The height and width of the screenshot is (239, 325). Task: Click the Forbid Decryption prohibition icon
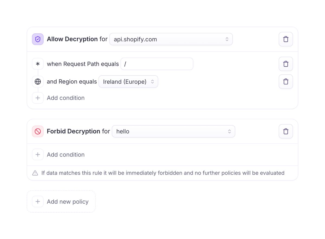[x=38, y=131]
